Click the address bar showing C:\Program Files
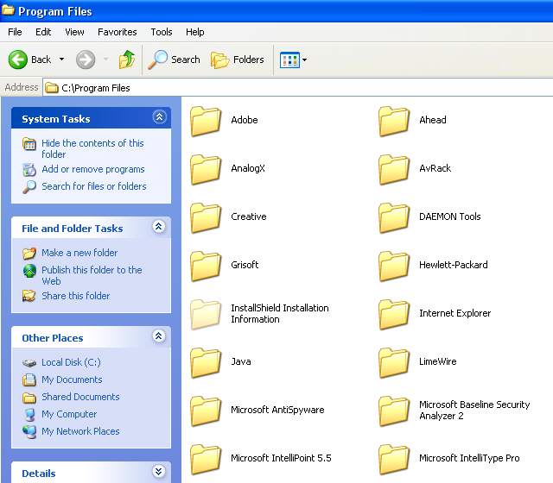 (294, 87)
